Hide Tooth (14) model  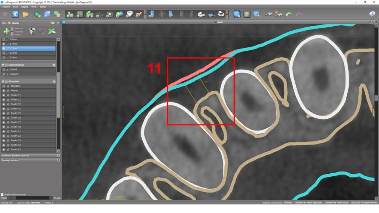click(4, 109)
